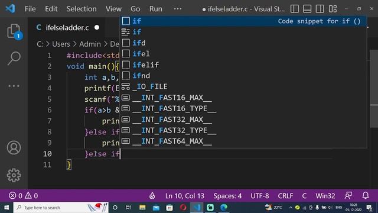Click the 'Type here to search' box

click(x=61, y=208)
